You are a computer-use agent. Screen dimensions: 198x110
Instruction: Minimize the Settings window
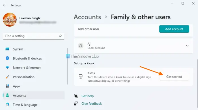pyautogui.click(x=172, y=3)
